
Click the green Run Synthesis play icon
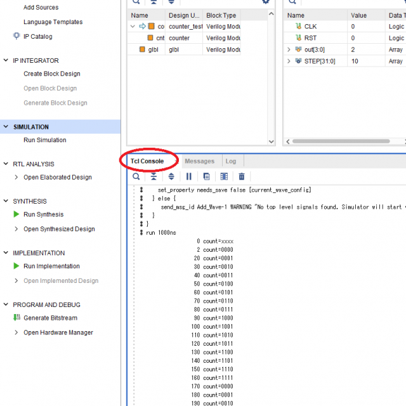(16, 214)
